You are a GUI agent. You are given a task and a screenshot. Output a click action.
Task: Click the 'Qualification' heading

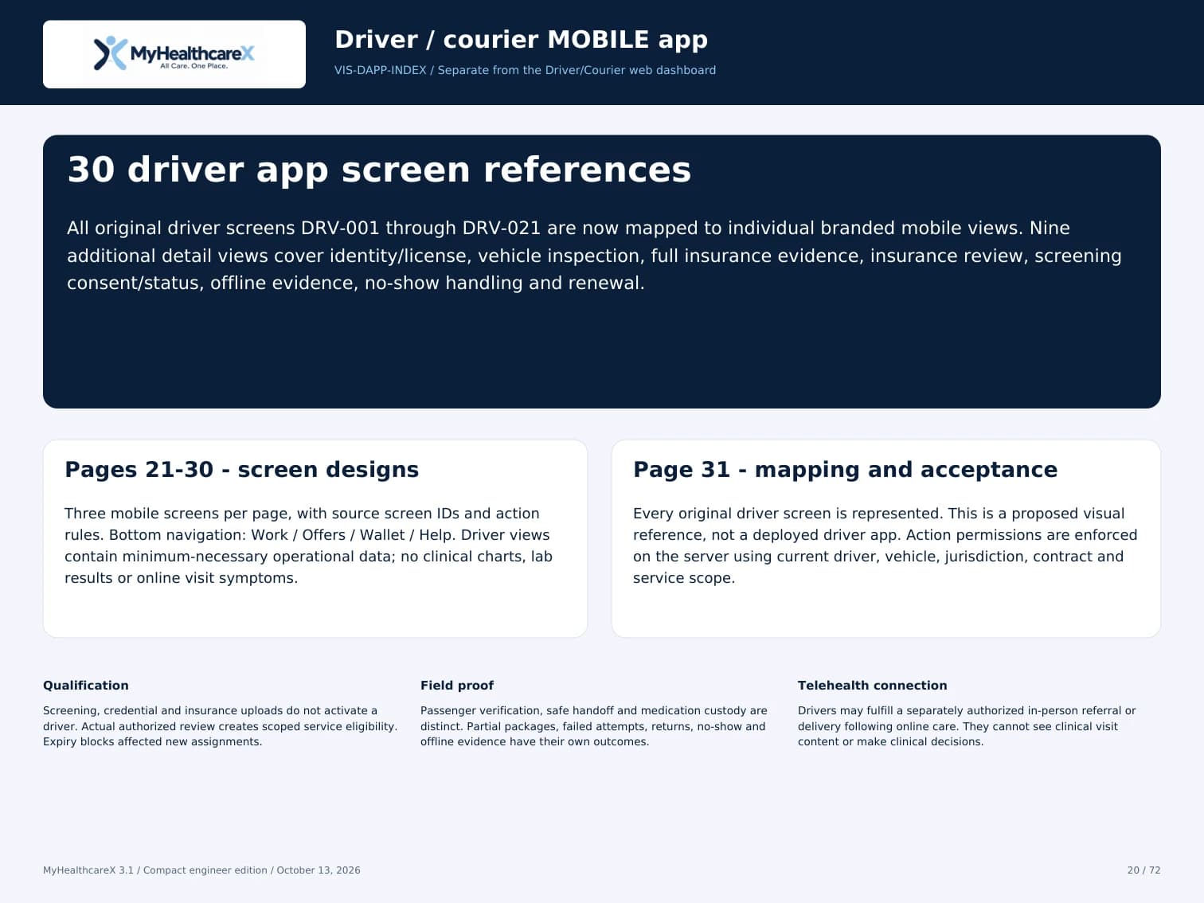point(85,686)
